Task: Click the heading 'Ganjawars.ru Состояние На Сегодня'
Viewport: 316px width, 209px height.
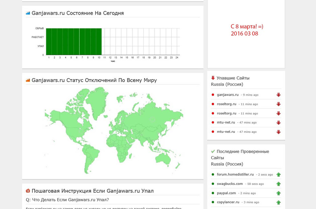Action: [77, 13]
